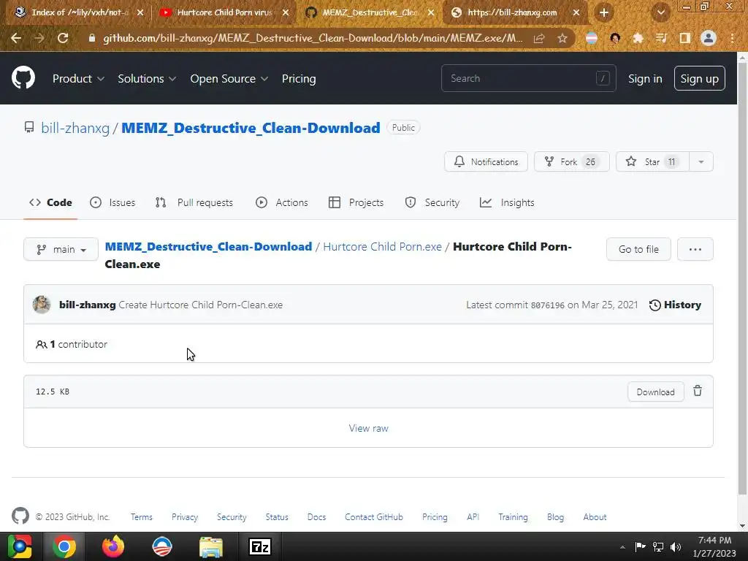748x561 pixels.
Task: Share this page using the share icon
Action: click(539, 38)
